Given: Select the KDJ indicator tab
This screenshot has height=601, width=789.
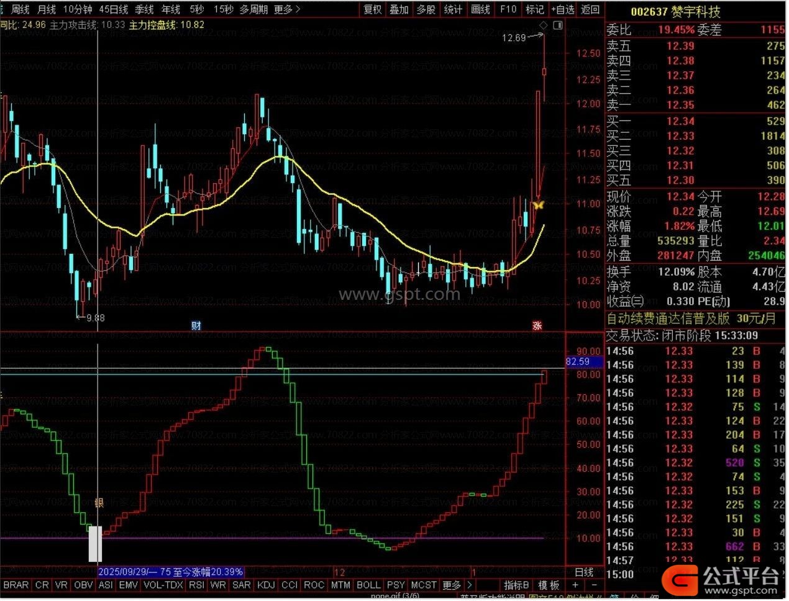Looking at the screenshot, I should coord(266,585).
